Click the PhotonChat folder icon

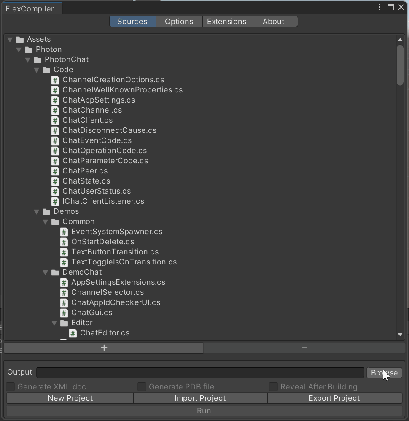(x=38, y=60)
